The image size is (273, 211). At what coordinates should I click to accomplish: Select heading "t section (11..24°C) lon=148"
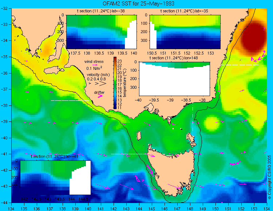(x=174, y=58)
